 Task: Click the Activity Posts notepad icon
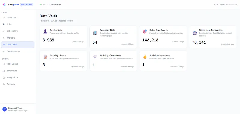(x=45, y=57)
